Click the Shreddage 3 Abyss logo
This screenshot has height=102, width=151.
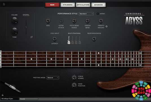[x=134, y=19]
